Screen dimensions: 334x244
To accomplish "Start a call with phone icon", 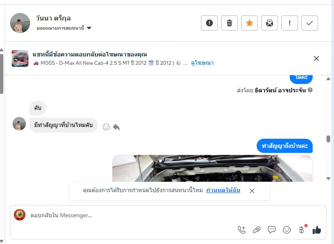I will [x=242, y=230].
